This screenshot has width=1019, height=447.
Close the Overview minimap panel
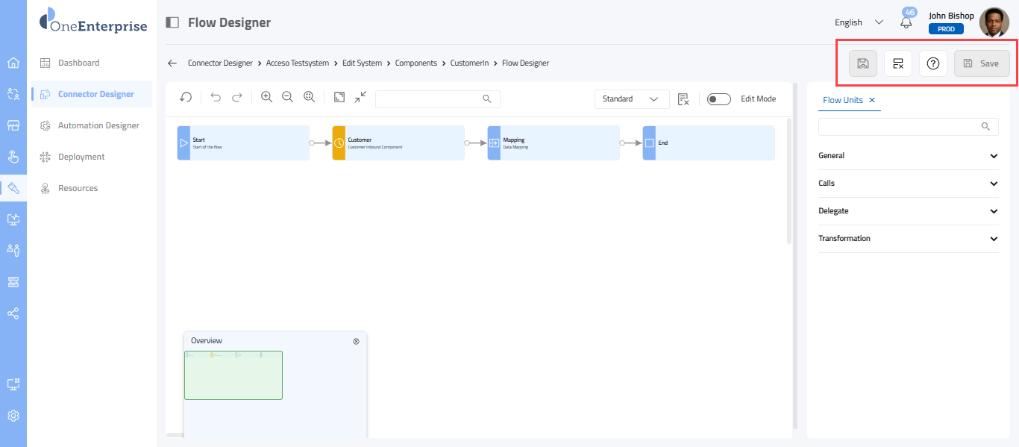tap(356, 341)
